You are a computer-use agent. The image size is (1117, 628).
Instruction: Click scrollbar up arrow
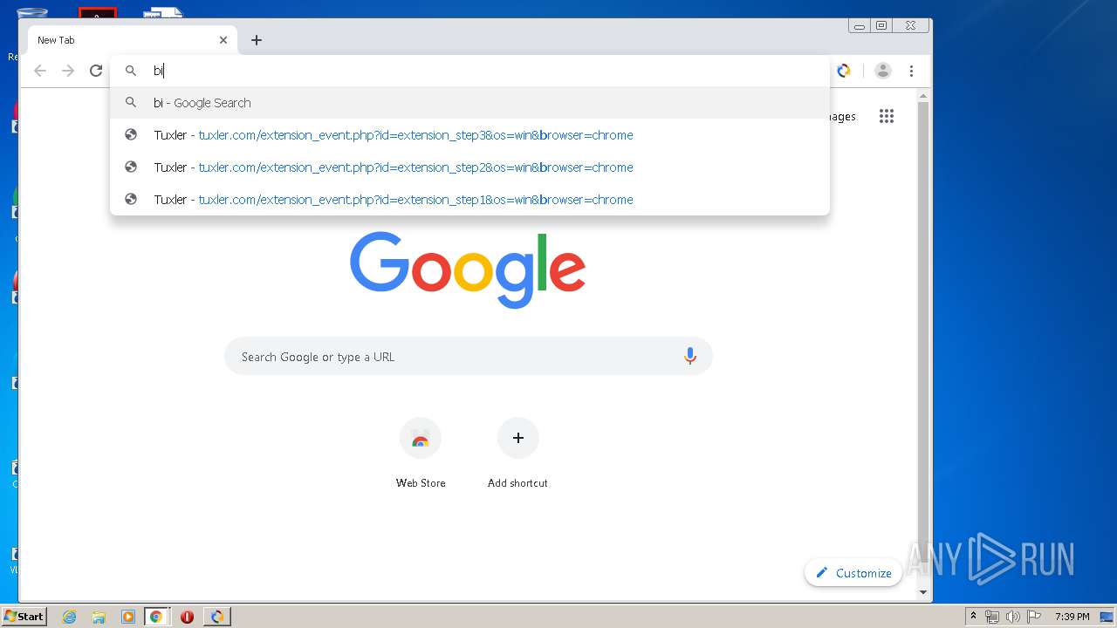pyautogui.click(x=923, y=96)
